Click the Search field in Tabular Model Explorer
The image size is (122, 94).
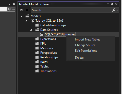tap(71, 10)
